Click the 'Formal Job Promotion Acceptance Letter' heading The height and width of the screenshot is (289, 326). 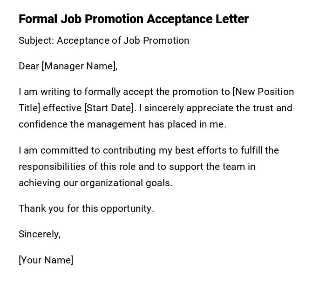(133, 19)
